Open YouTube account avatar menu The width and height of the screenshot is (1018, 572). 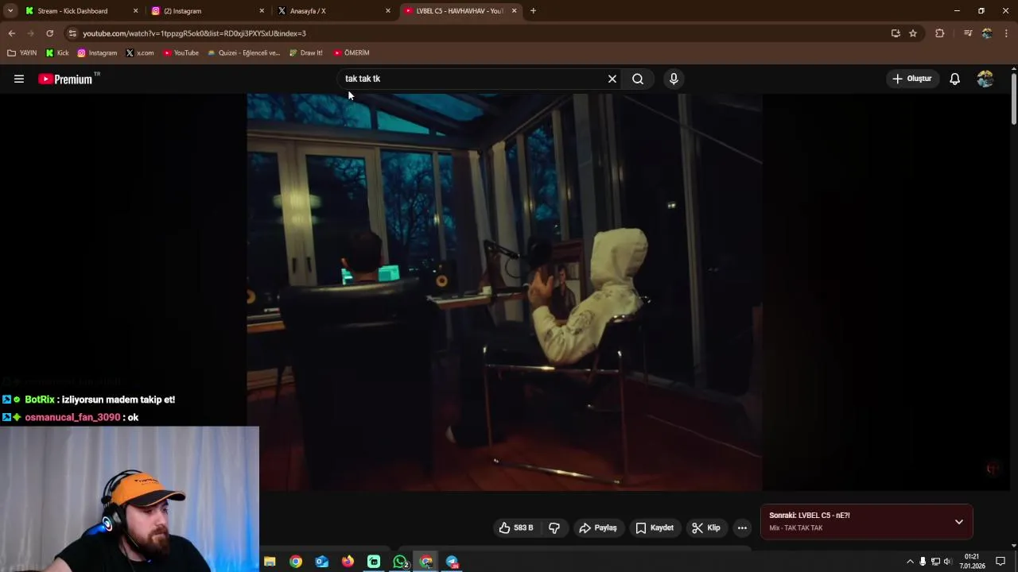[x=985, y=79]
